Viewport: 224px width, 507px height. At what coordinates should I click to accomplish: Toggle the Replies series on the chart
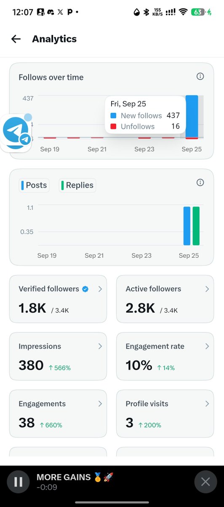click(77, 185)
